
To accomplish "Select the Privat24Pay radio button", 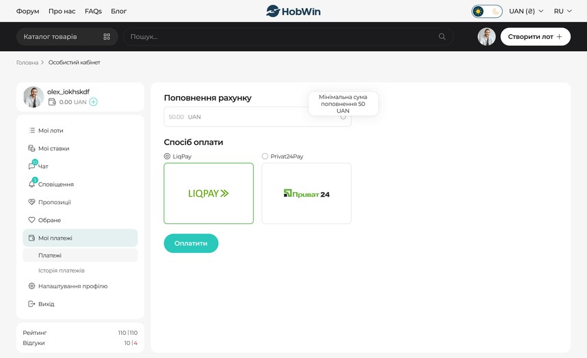I will pos(265,156).
